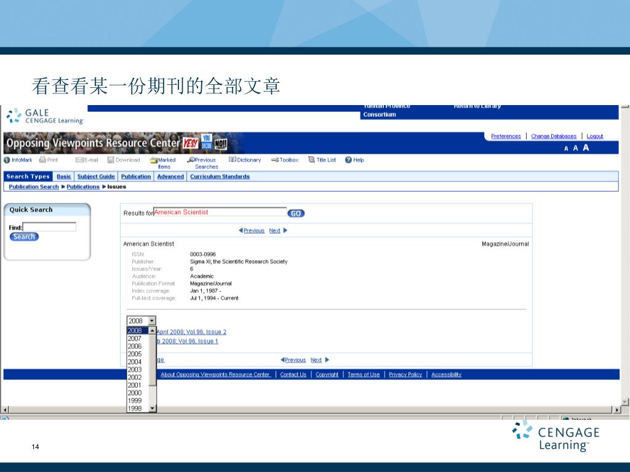Open Marked Items from toolbar

(x=162, y=163)
